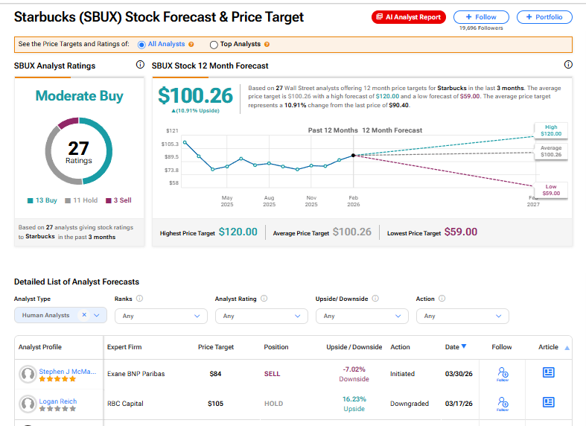Open RBC Capital article icon
This screenshot has width=586, height=426.
tap(549, 402)
